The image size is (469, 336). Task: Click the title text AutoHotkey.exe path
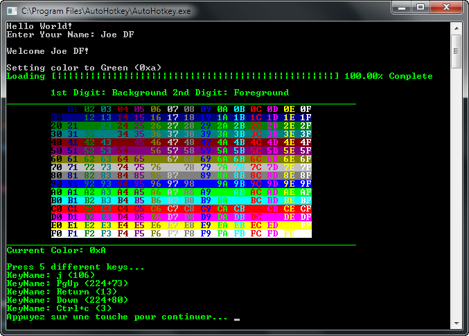106,11
